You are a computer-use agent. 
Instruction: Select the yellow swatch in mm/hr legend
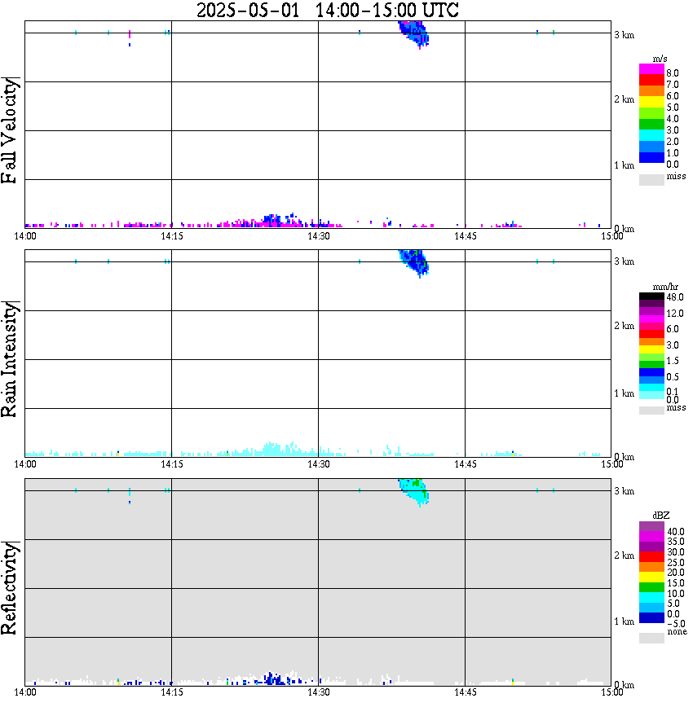pos(651,349)
